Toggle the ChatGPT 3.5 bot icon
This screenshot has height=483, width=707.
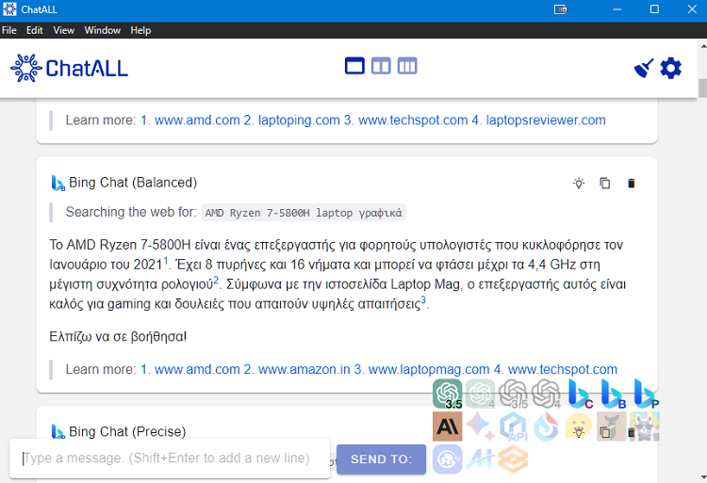click(x=448, y=394)
